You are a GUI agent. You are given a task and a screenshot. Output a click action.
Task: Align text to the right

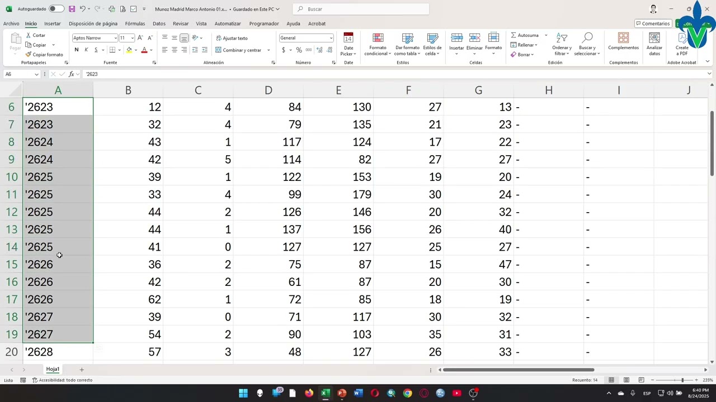[184, 50]
